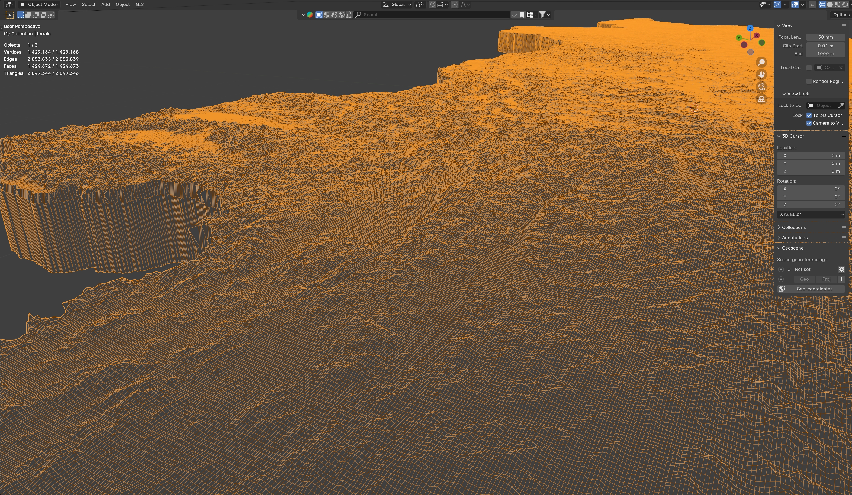Expand the Collections panel

point(793,227)
